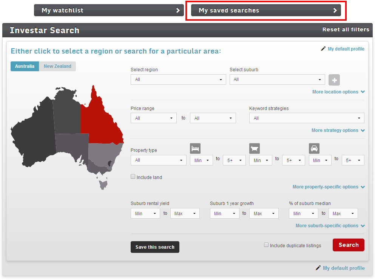Viewport: 375px width, 280px height.
Task: Click Save this search
Action: coord(155,247)
